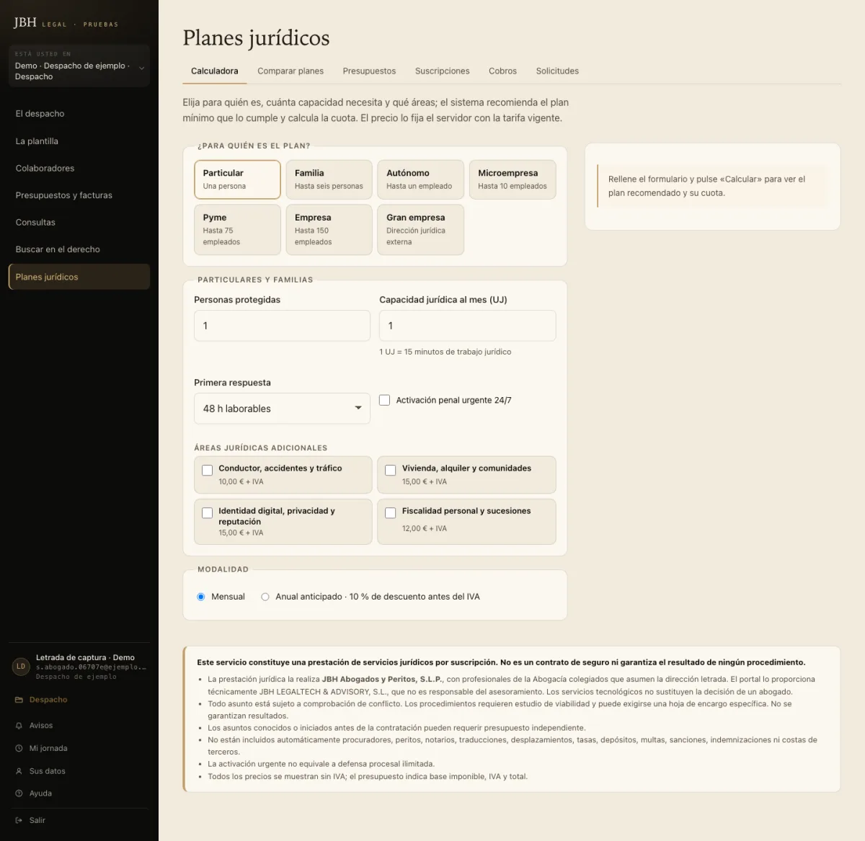Go to Colaboradores in the sidebar

[x=79, y=168]
